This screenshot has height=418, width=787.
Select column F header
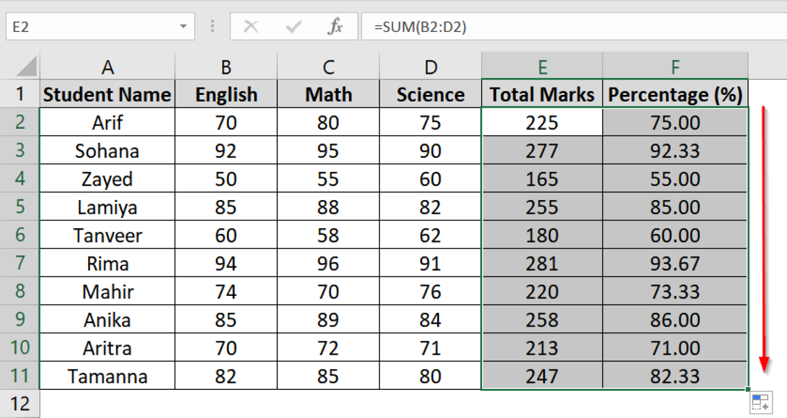point(675,66)
